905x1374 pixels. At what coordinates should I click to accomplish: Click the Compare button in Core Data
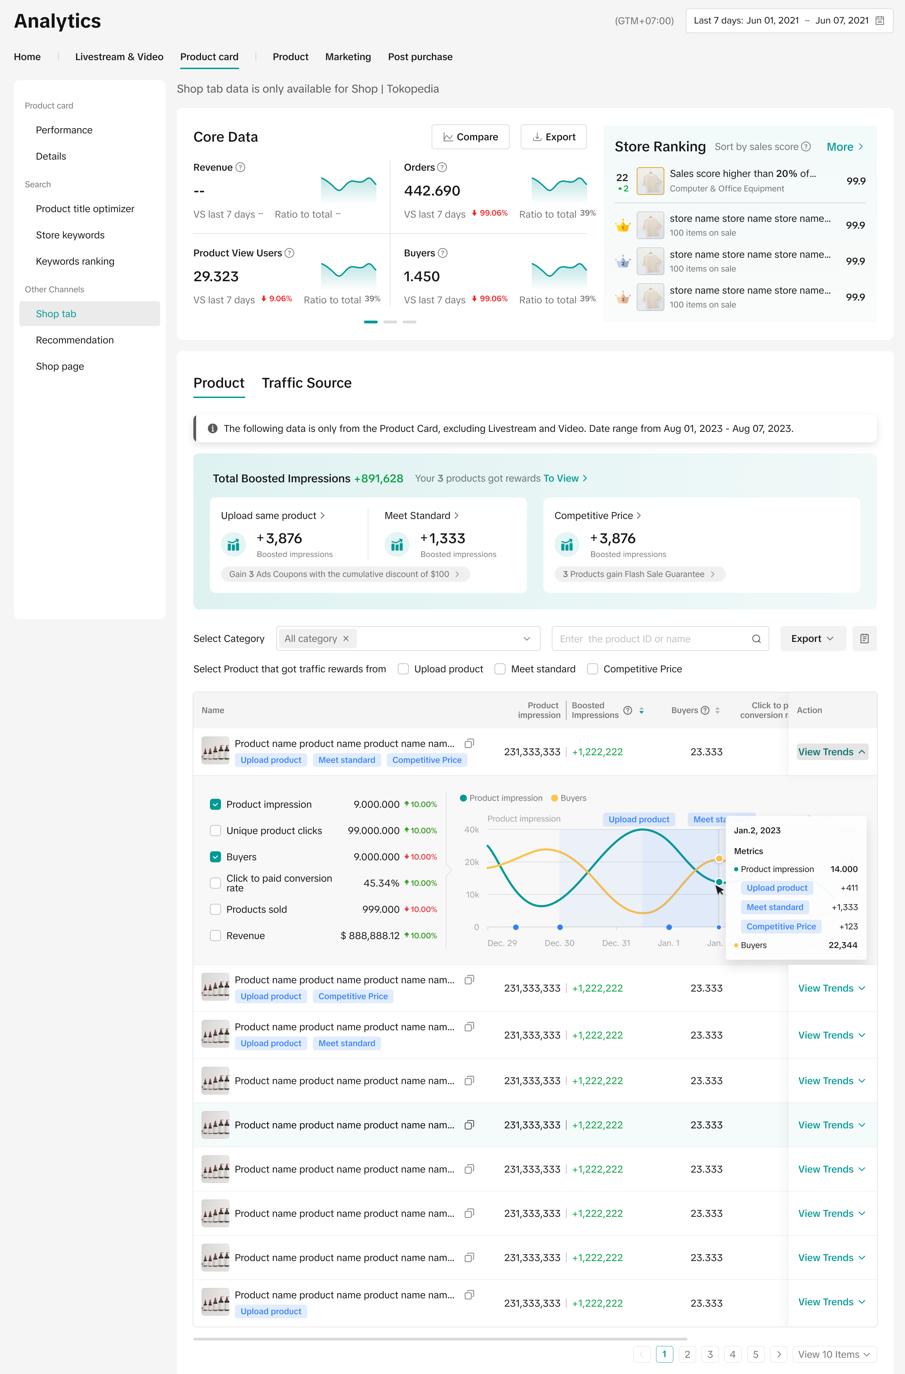tap(470, 137)
